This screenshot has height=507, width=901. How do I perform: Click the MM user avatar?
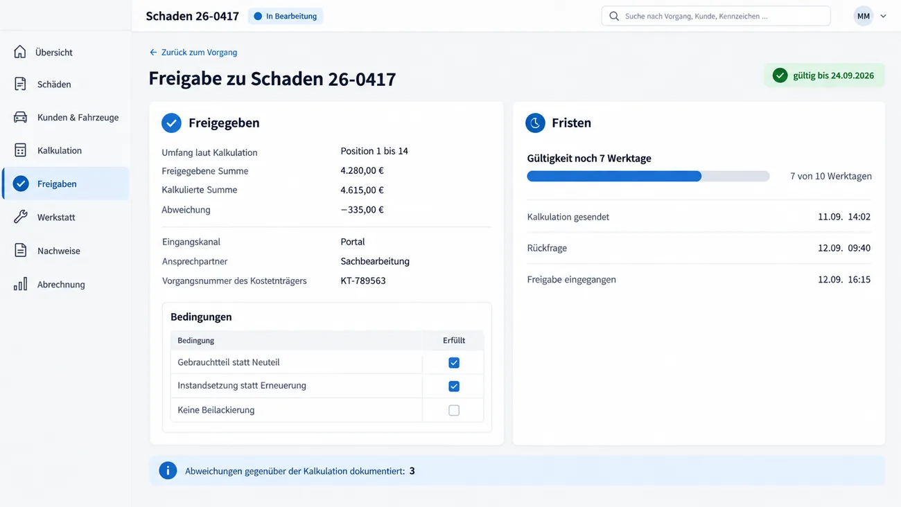point(863,16)
